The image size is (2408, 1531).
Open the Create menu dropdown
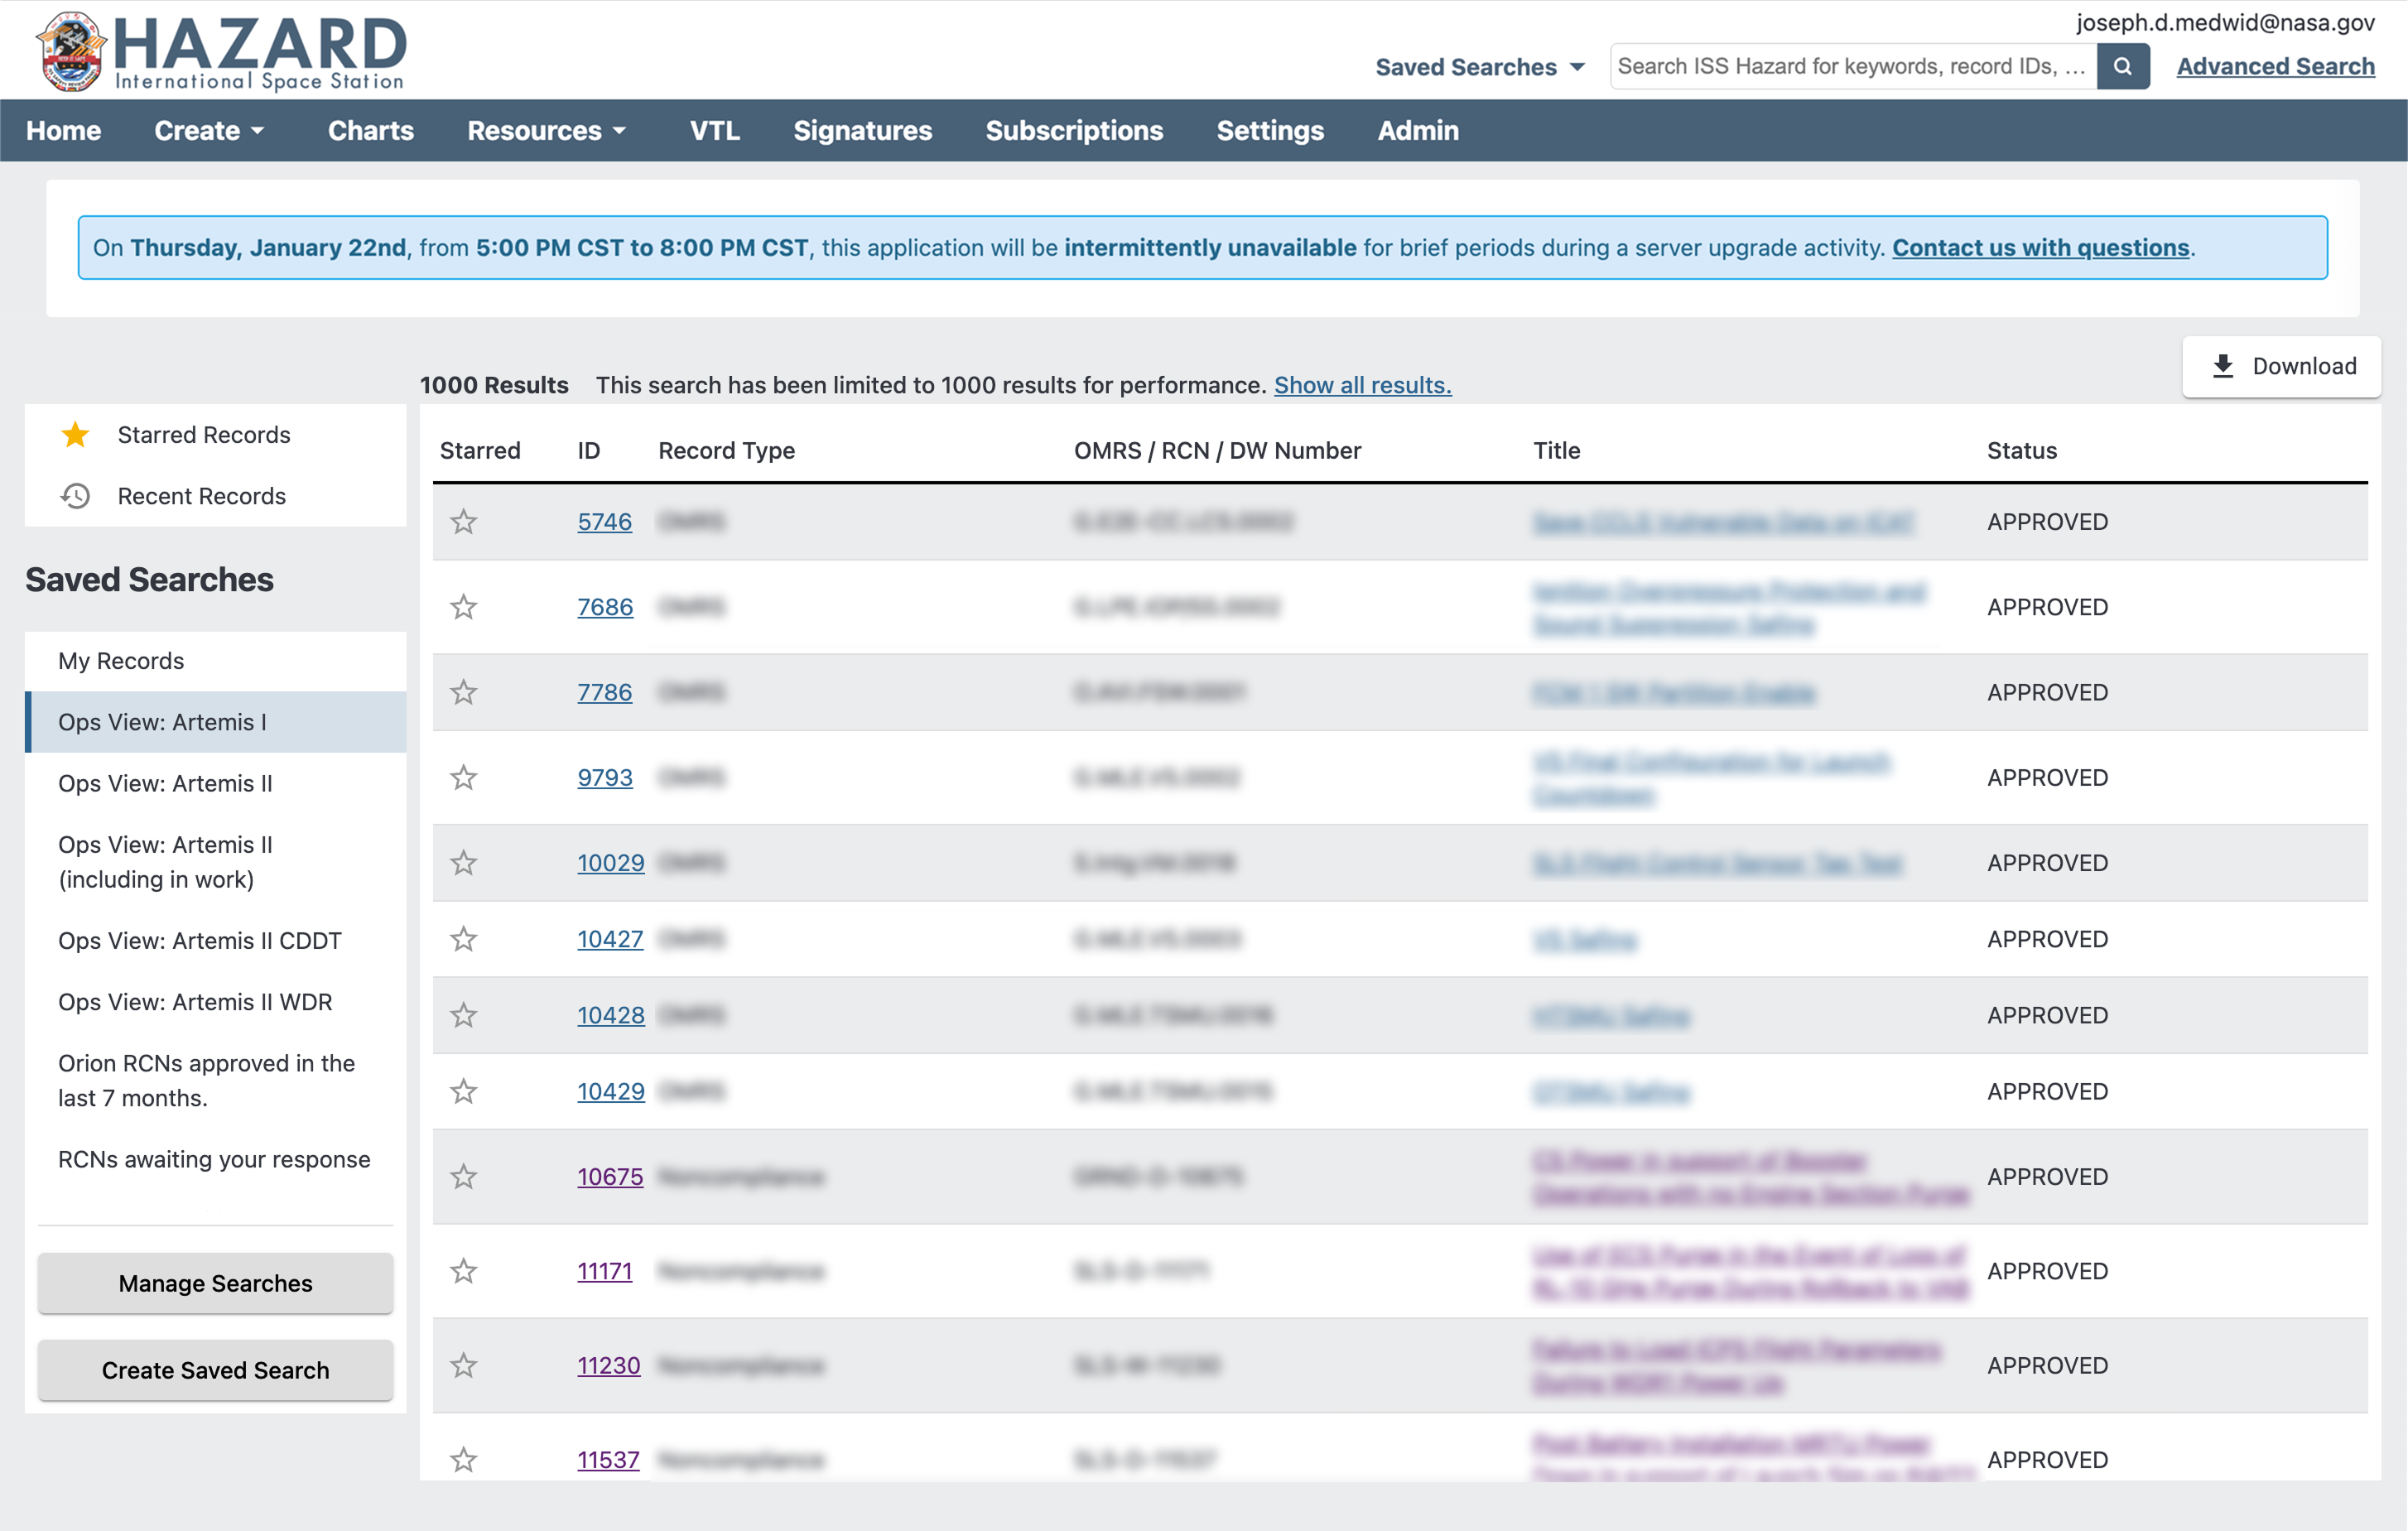coord(209,131)
